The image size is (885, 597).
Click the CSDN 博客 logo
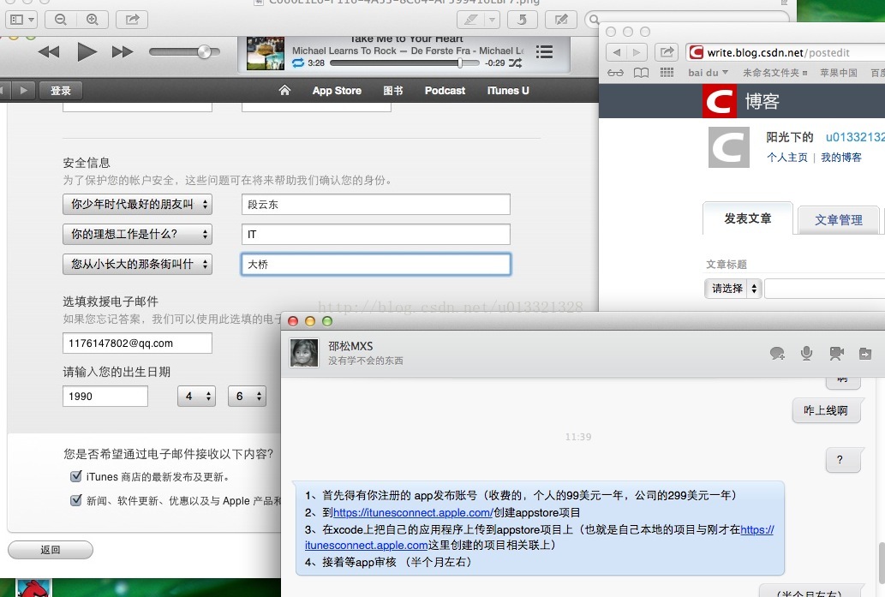click(741, 101)
